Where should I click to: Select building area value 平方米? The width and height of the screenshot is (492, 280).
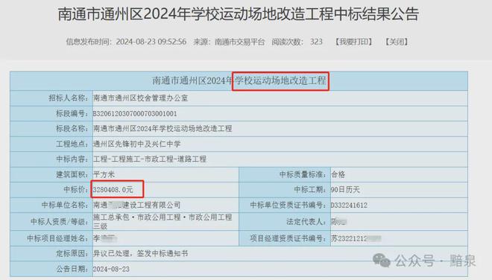tap(104, 174)
